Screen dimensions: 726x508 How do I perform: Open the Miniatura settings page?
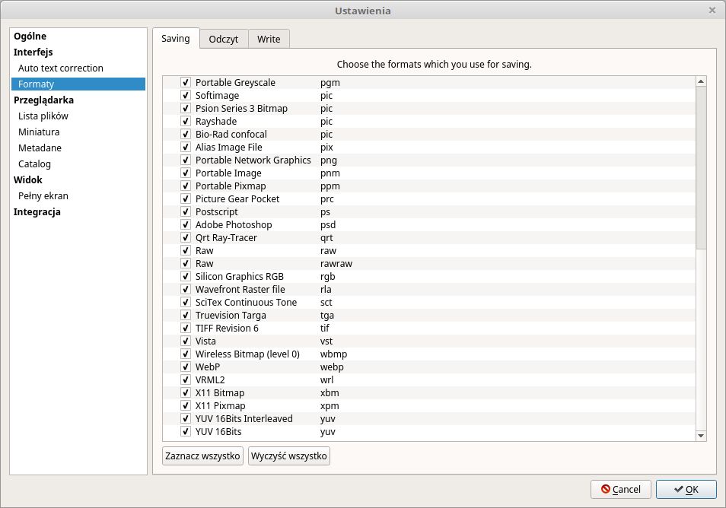39,132
